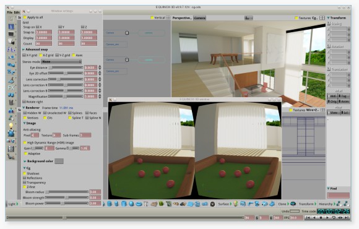Click the split-view grid icon beside Vertical
This screenshot has width=359, height=229.
[x=168, y=17]
